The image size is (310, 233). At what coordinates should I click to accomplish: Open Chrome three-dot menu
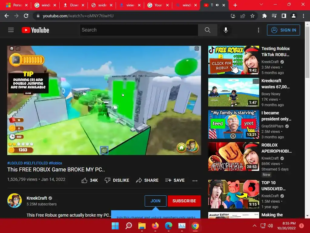pos(303,16)
